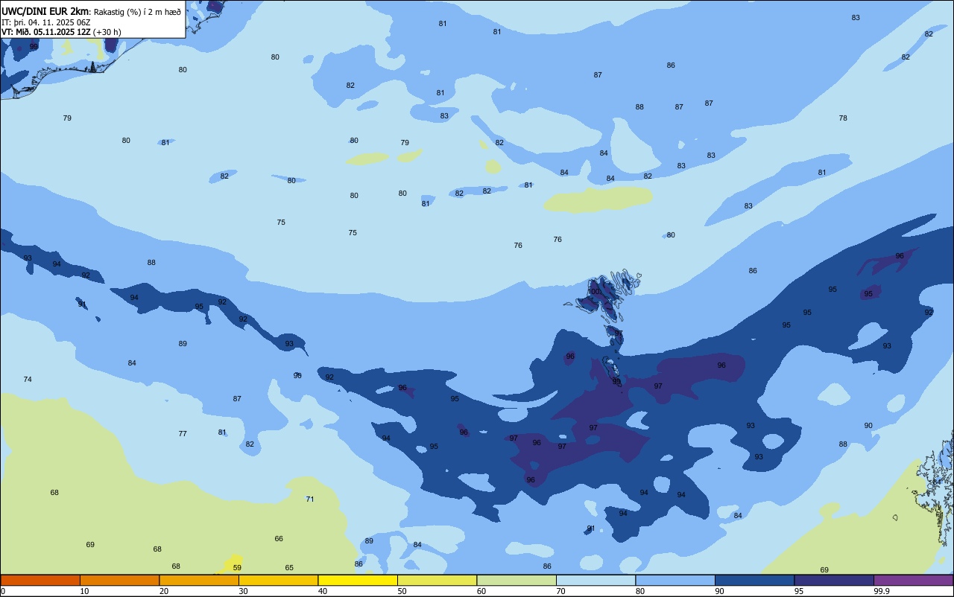954x597 pixels.
Task: Select the '10' legend scale label
Action: pos(84,591)
